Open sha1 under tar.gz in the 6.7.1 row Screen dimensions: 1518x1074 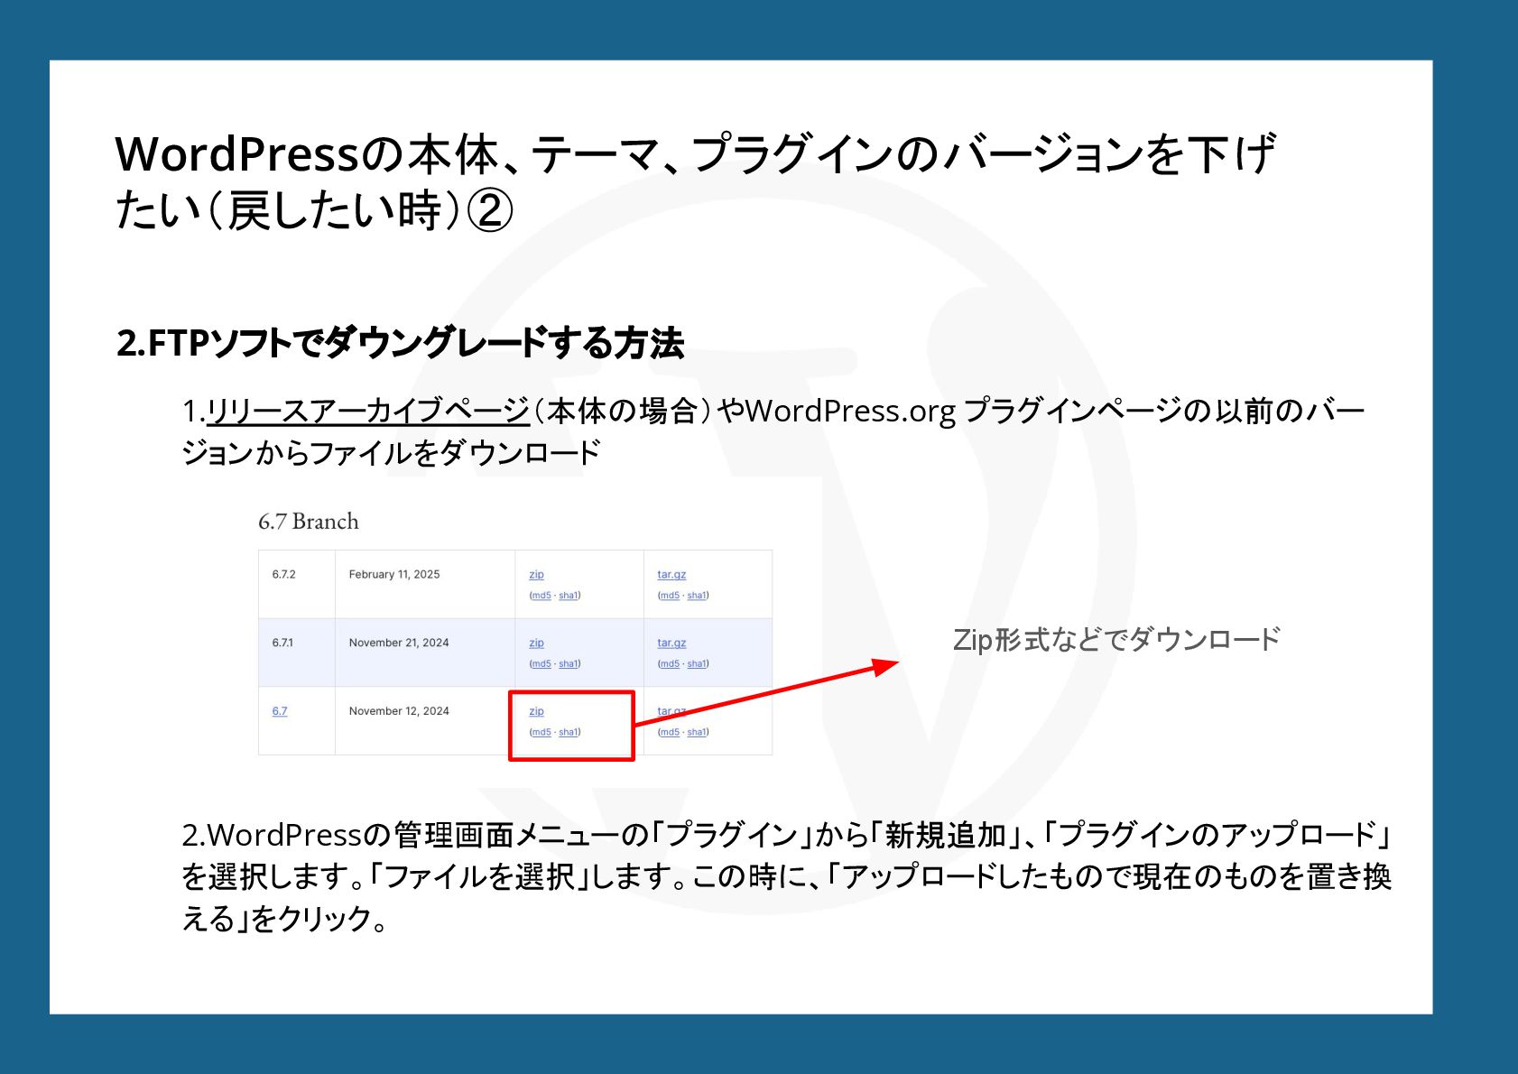[x=696, y=664]
